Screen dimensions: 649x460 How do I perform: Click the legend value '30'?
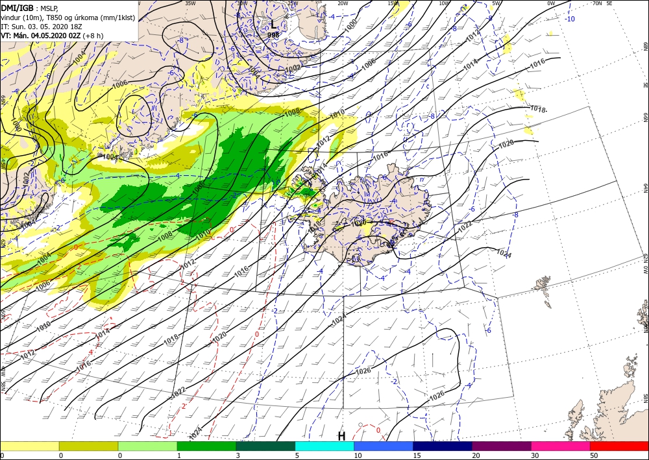click(x=534, y=455)
